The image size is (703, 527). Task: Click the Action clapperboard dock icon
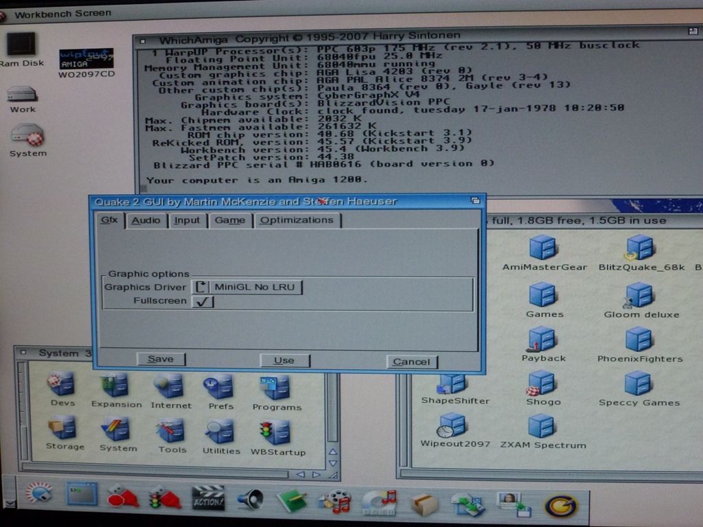click(x=208, y=499)
